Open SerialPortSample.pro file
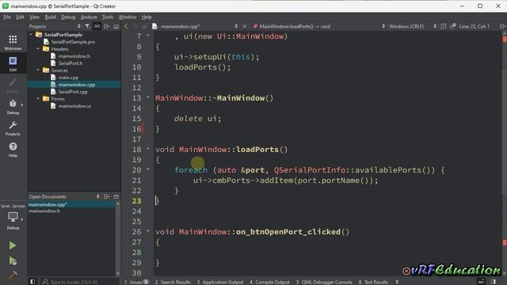 click(x=73, y=42)
